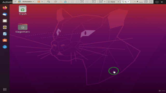Screen dimensions: 166x93
Task: Open LibreOffice Writer from the dock
Action: point(5,34)
